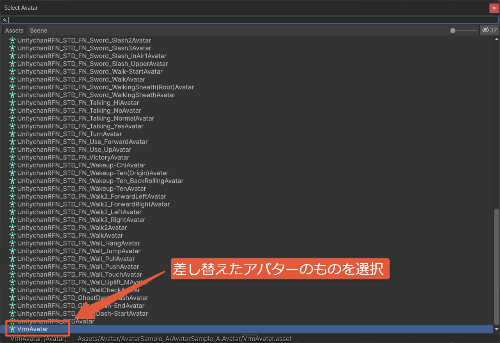Click the avatar icon beside UnitychanRFN_STD_FN_Use_ForwardAvatar

click(x=12, y=142)
